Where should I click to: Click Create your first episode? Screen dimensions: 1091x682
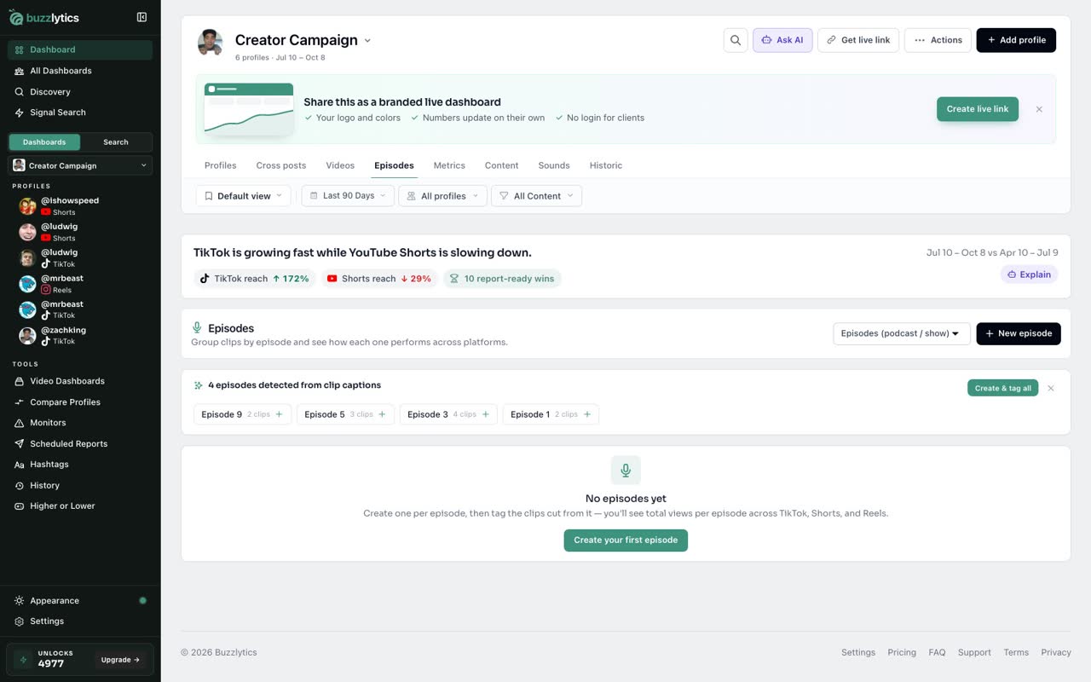click(626, 540)
